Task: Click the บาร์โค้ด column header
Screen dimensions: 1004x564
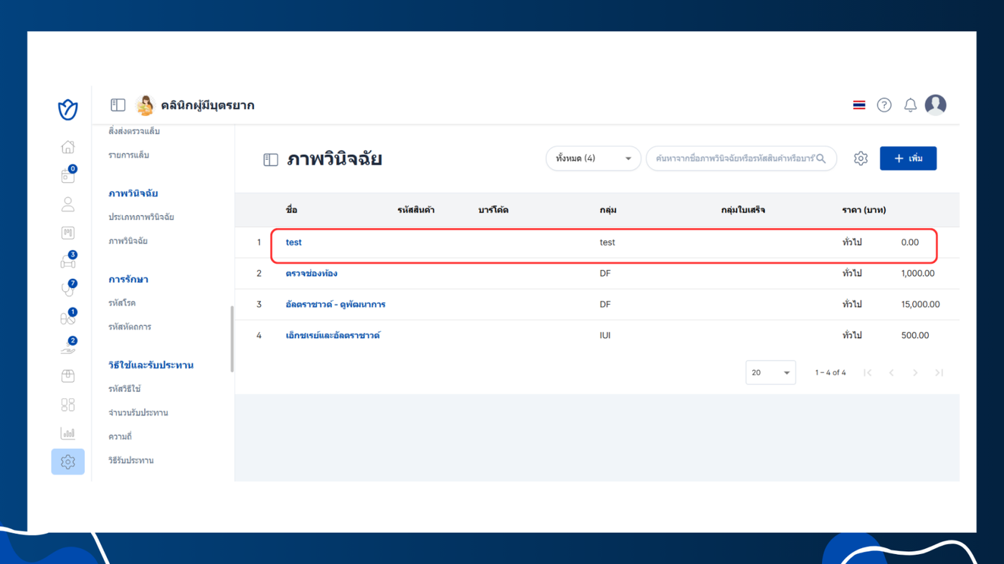Action: click(493, 210)
